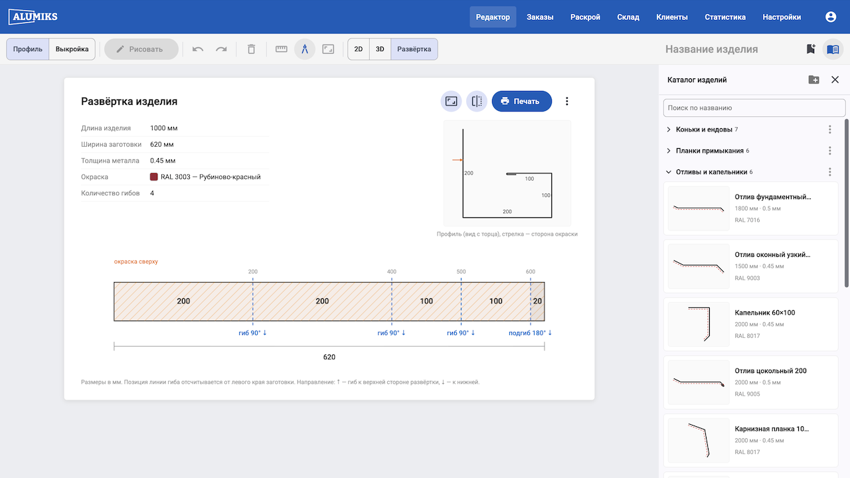
Task: Redo the last action
Action: 221,49
